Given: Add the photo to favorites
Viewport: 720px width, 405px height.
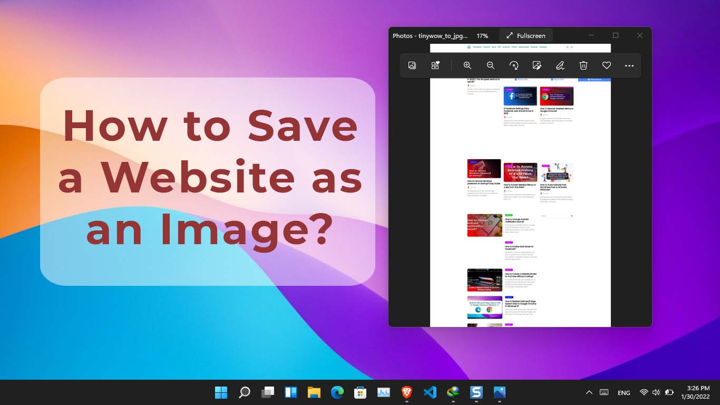Looking at the screenshot, I should coord(607,65).
